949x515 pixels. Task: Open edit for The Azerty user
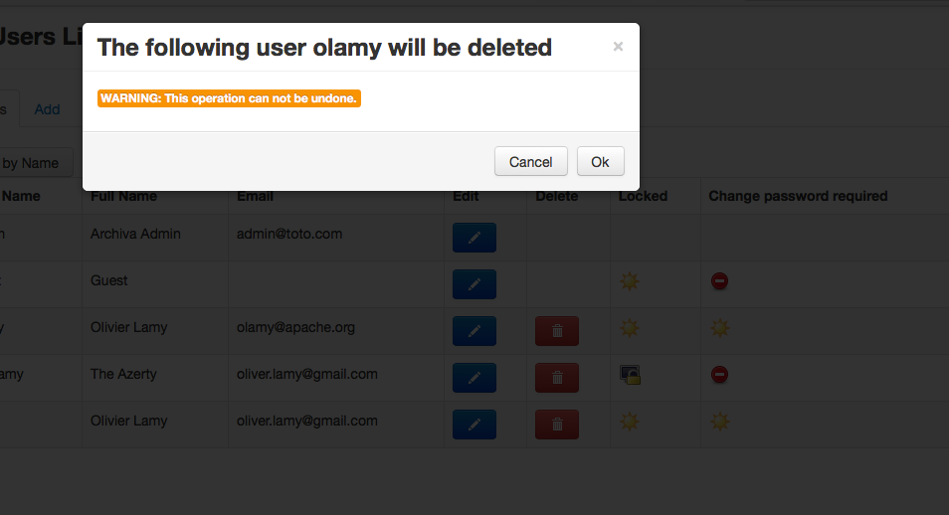coord(474,378)
